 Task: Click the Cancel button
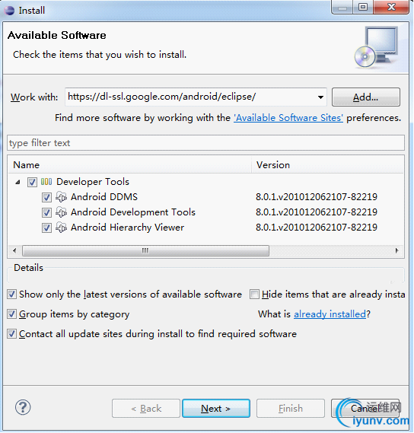point(365,408)
